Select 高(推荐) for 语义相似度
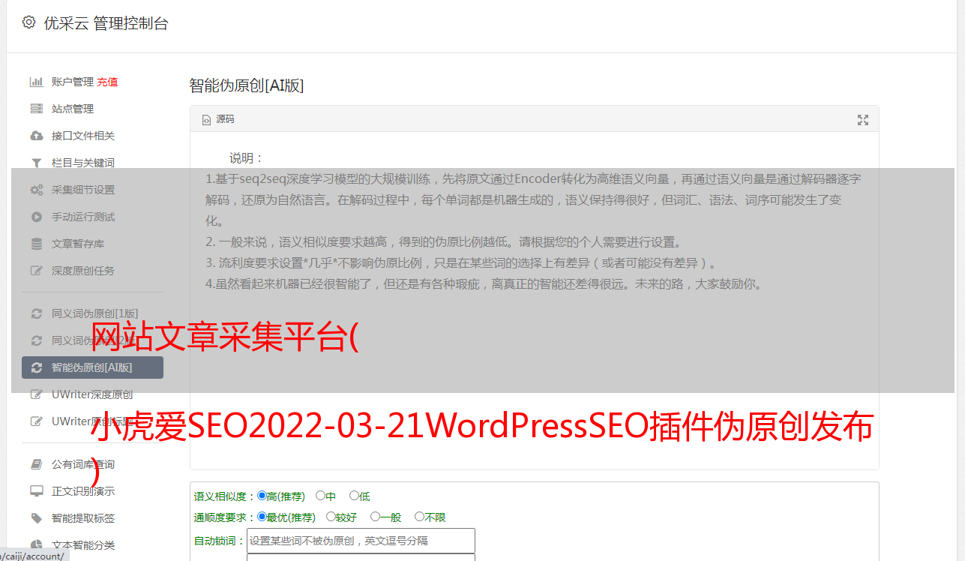Viewport: 965px width, 561px height. click(262, 496)
